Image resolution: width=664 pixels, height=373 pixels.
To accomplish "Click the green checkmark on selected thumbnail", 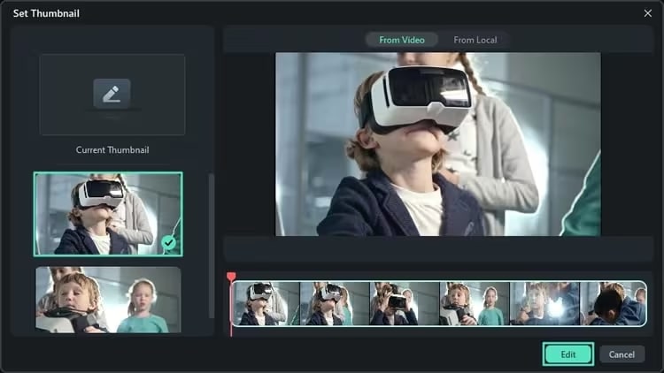I will (x=168, y=243).
